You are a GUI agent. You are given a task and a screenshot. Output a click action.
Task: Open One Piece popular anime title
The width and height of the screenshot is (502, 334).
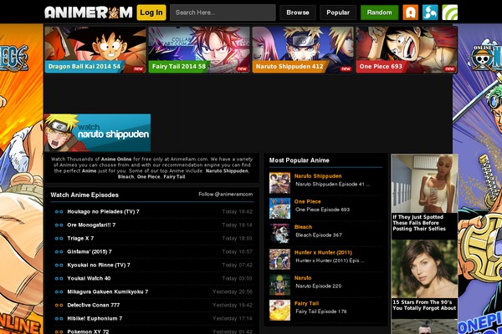tap(307, 202)
